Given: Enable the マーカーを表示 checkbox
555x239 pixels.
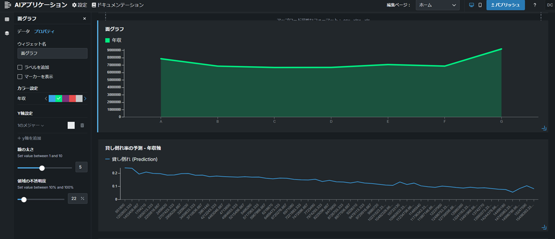Looking at the screenshot, I should [x=20, y=77].
